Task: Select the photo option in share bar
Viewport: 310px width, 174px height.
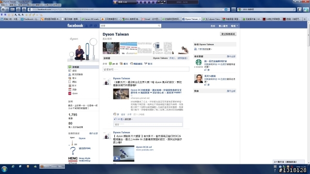Action: pyautogui.click(x=124, y=64)
